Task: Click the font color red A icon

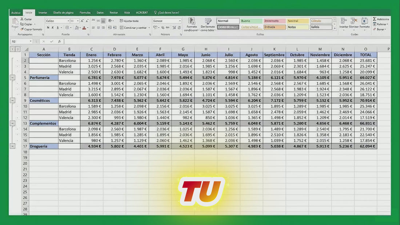Action: [x=84, y=28]
